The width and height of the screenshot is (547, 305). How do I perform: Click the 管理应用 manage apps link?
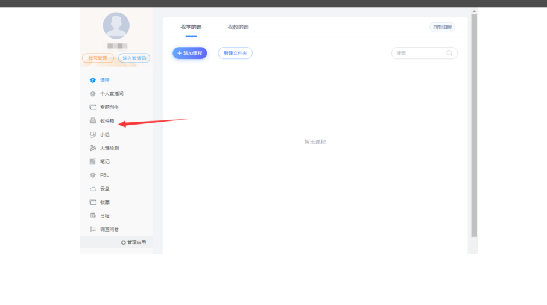click(133, 242)
